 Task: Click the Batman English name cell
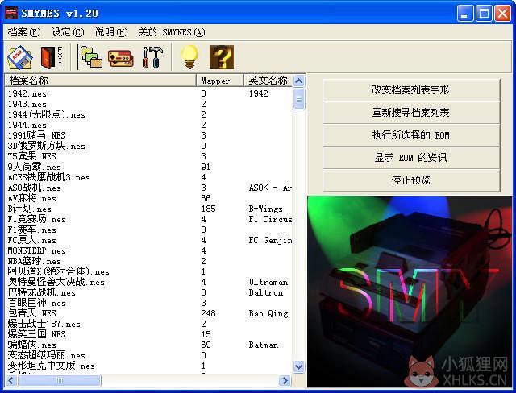264,345
